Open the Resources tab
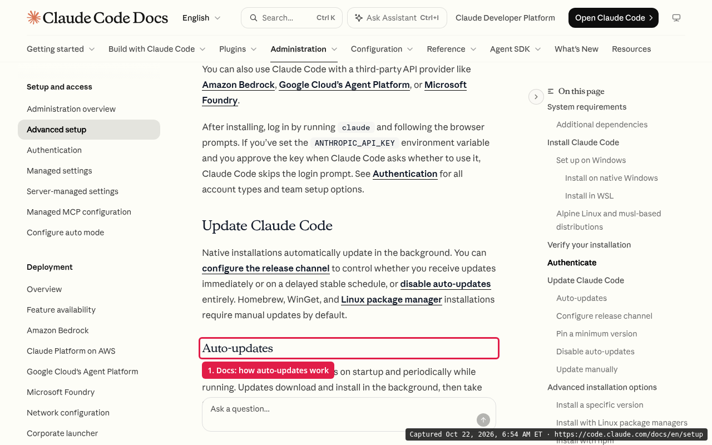The height and width of the screenshot is (445, 712). (631, 49)
